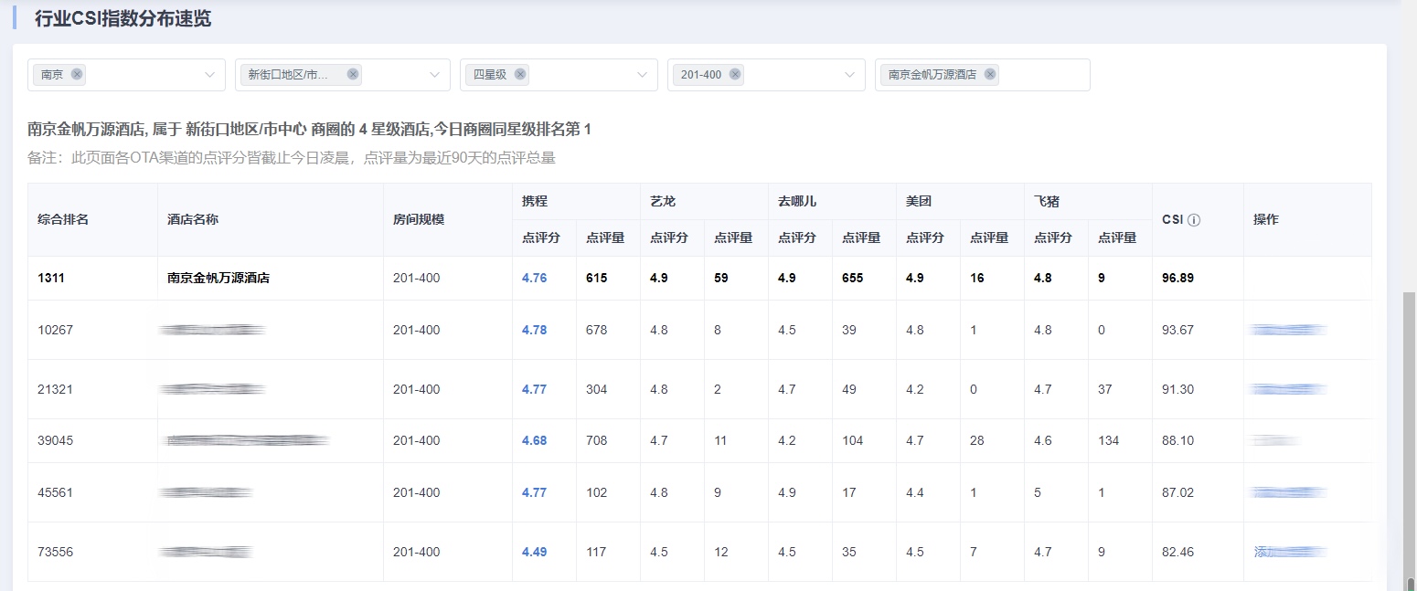Viewport: 1417px width, 591px height.
Task: Remove the 南京 city filter tag
Action: [77, 75]
